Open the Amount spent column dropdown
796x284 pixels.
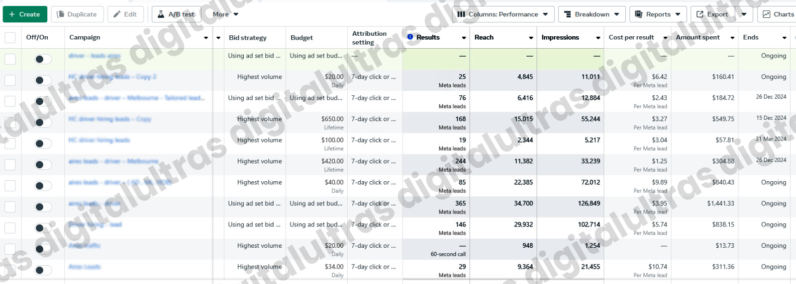pyautogui.click(x=732, y=38)
